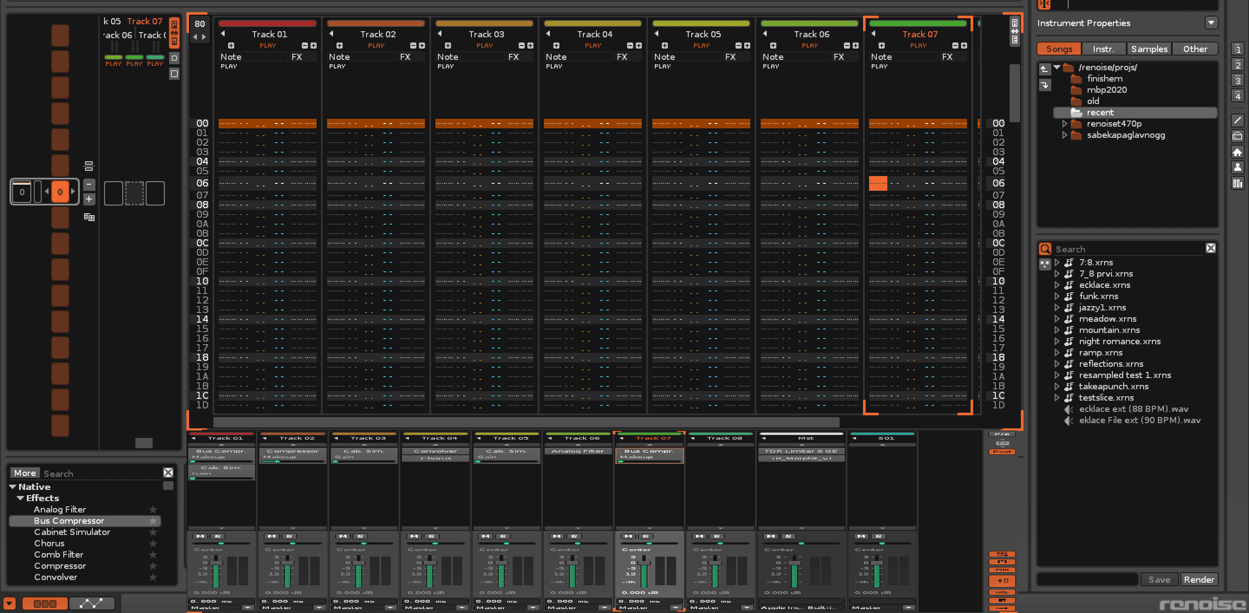Toggle the automation curve view button
The width and height of the screenshot is (1249, 613).
[x=92, y=603]
